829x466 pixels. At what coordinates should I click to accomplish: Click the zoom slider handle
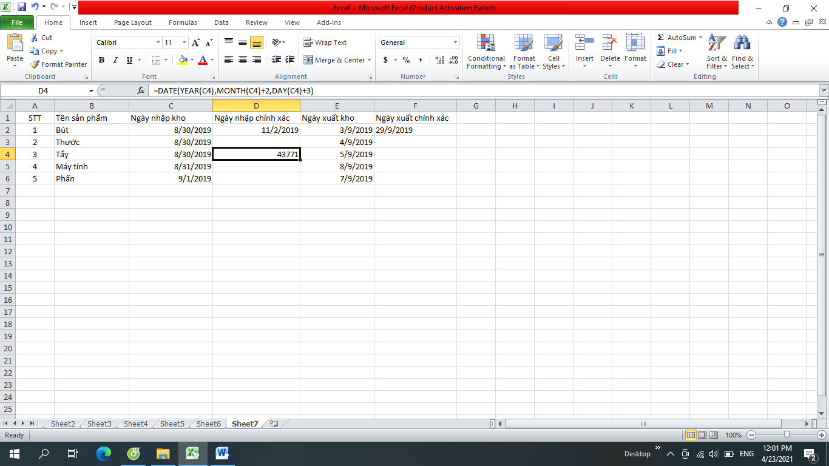pos(787,435)
